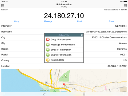Click the Internal IP label
The image size is (128, 96).
[6, 26]
